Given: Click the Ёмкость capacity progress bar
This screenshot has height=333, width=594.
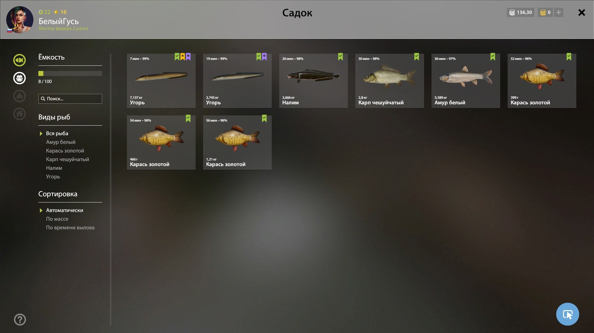Looking at the screenshot, I should (70, 73).
